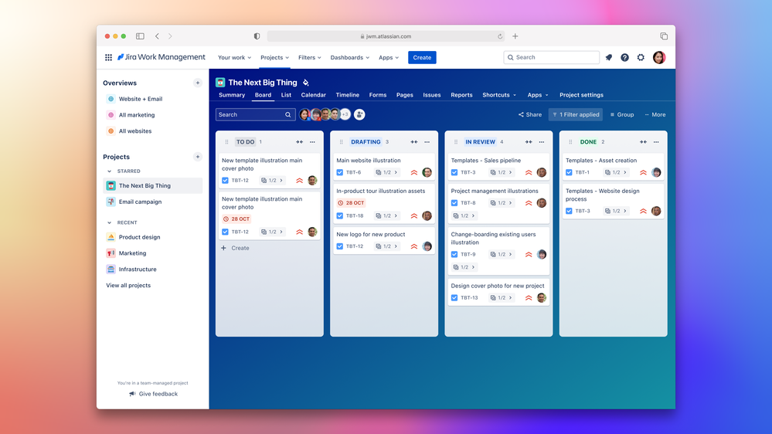Add a new overview with plus icon

[197, 83]
